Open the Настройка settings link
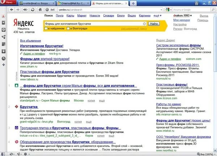 click(180, 25)
